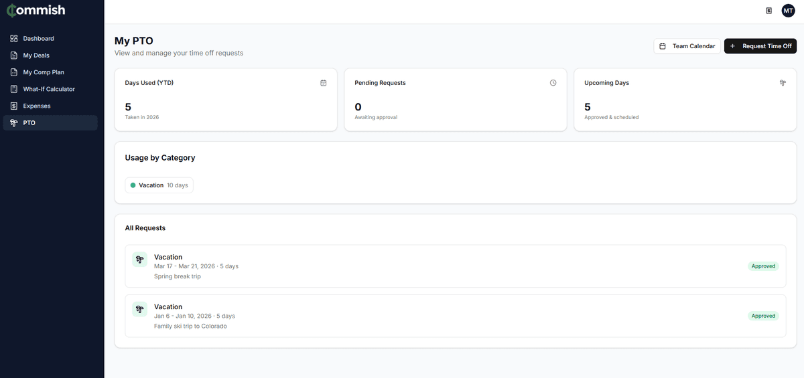Select What-If Calculator in sidebar

(50, 89)
